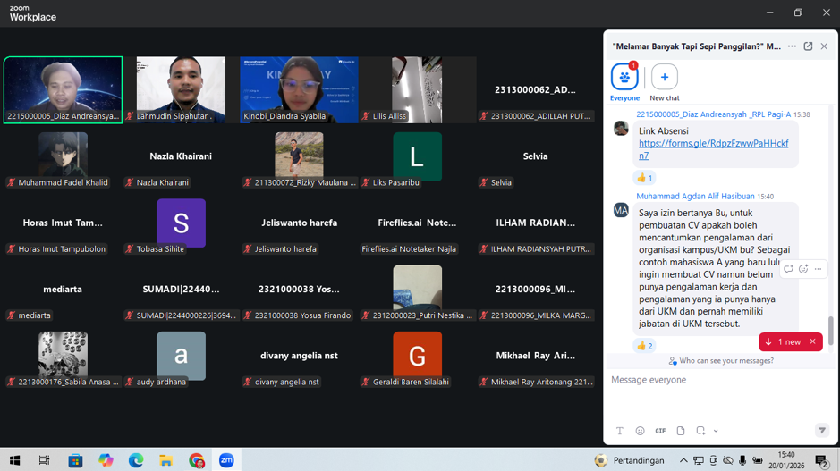Image resolution: width=840 pixels, height=471 pixels.
Task: Close the chat panel
Action: [x=824, y=46]
